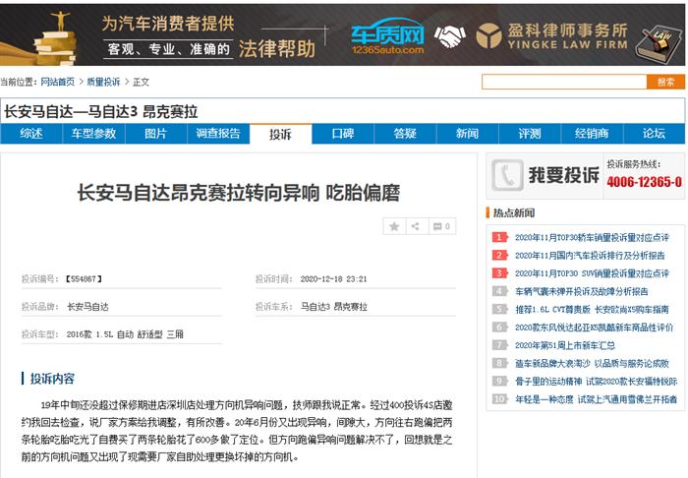Click the 车质网 12365auto.com logo
Image resolution: width=688 pixels, height=478 pixels.
point(388,36)
